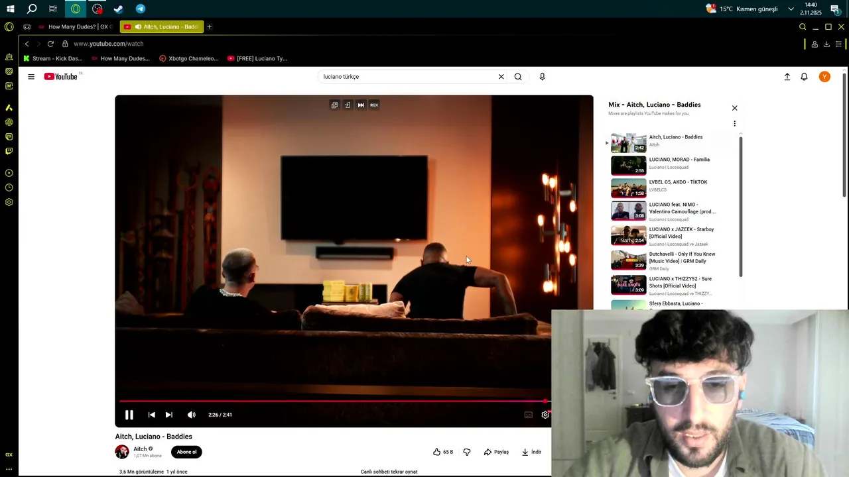Download the video with İndir
Viewport: 849px width, 477px height.
(x=531, y=452)
